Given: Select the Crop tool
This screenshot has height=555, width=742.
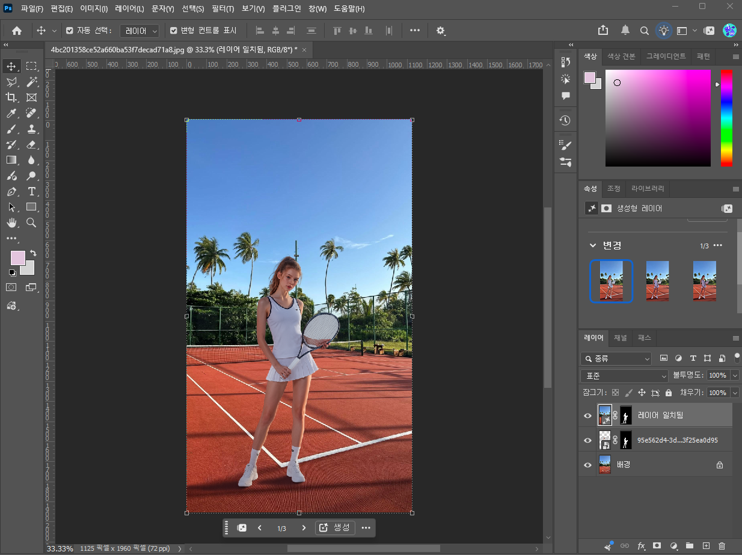Looking at the screenshot, I should click(x=11, y=97).
